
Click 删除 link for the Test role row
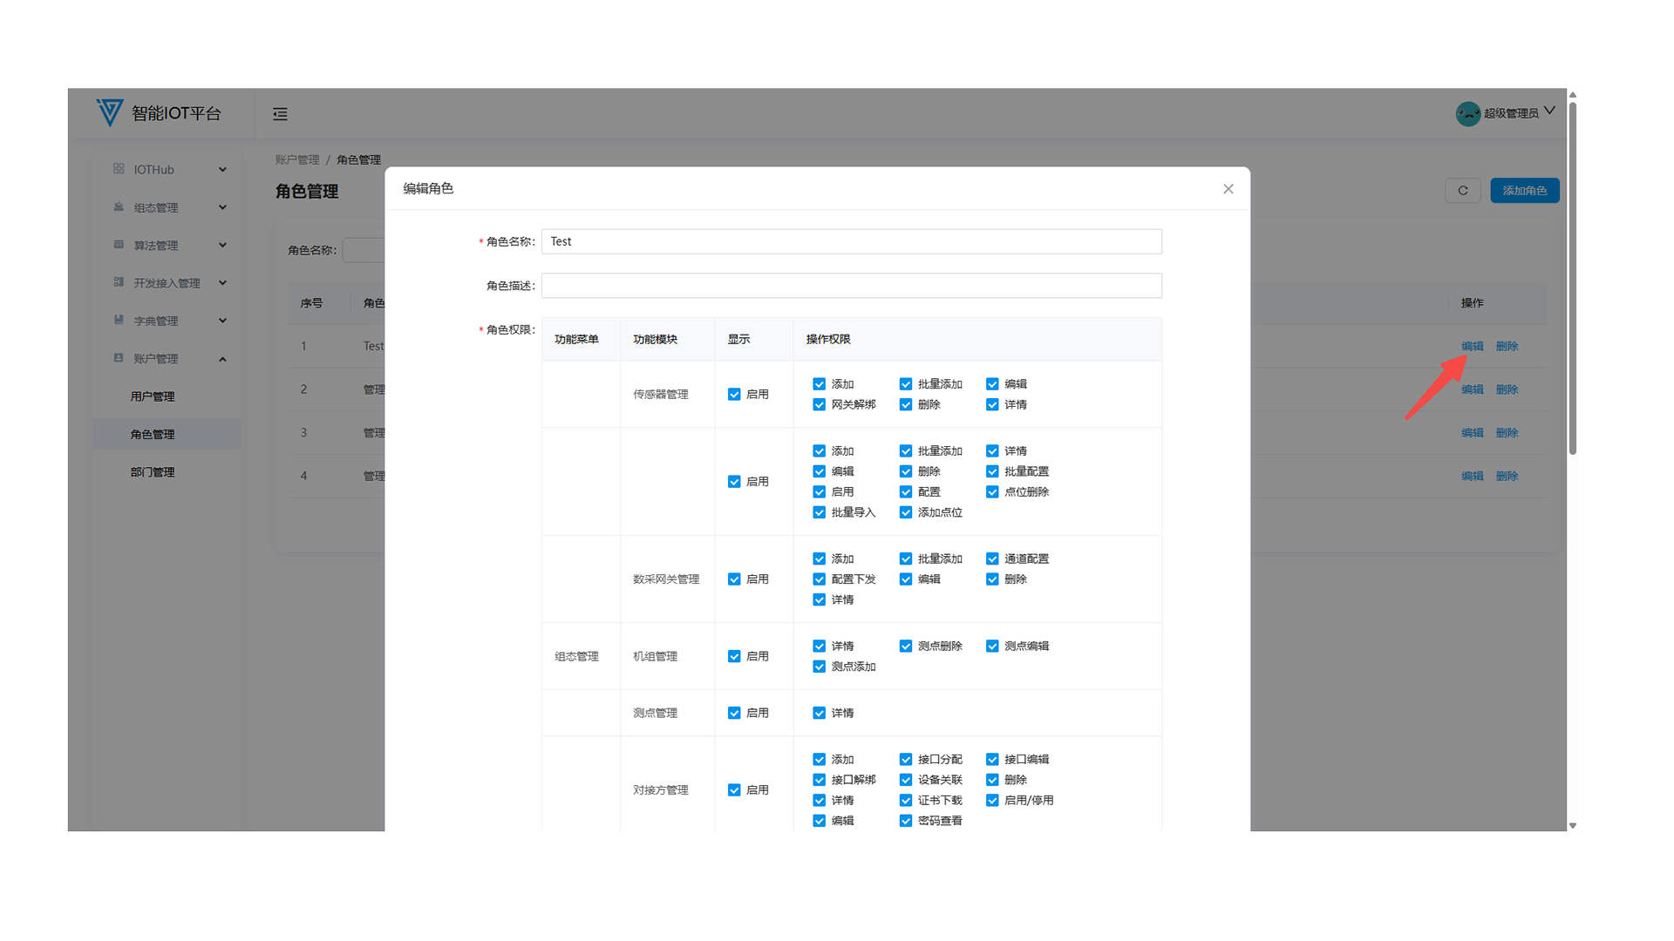pos(1507,346)
